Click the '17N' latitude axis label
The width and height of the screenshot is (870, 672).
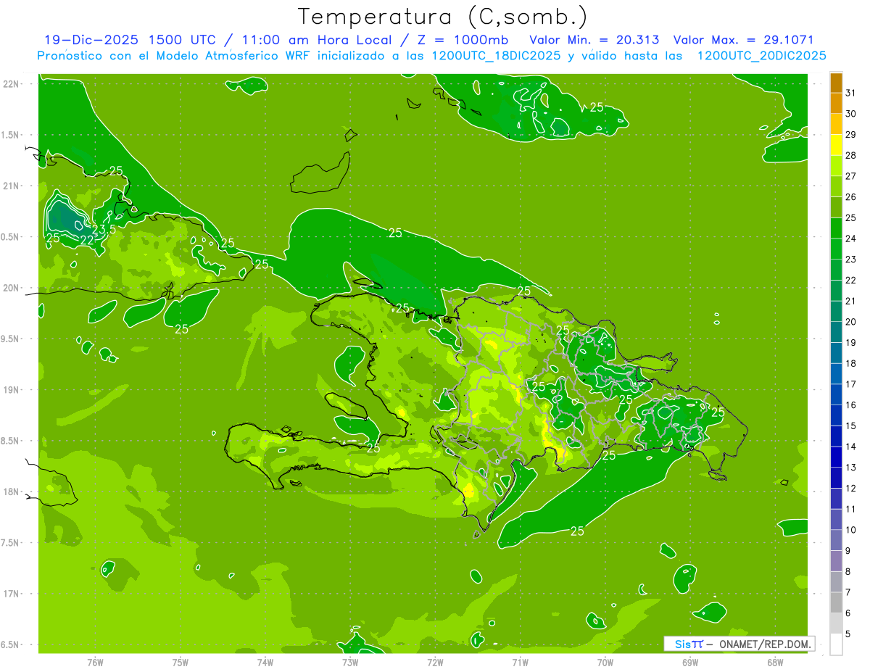pyautogui.click(x=12, y=594)
